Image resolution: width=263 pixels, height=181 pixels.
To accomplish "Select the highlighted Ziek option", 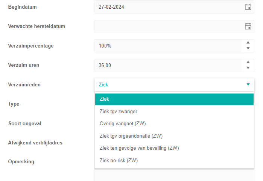I will click(x=174, y=99).
